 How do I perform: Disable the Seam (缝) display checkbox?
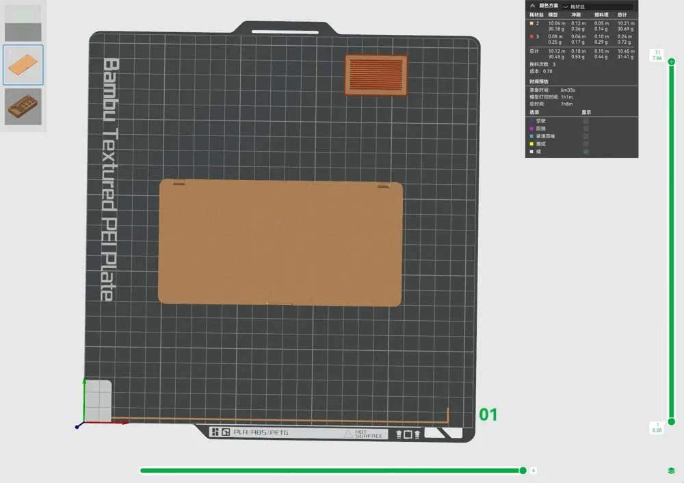585,151
